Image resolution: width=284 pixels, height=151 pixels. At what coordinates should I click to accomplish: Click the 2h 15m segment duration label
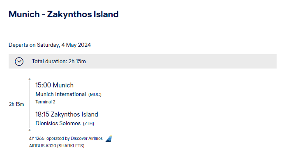click(16, 104)
